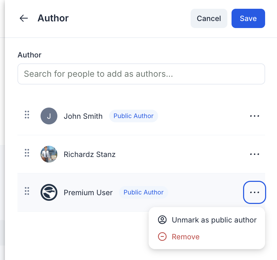Click the back arrow next to Author
Viewport: 277px width, 260px height.
[24, 18]
